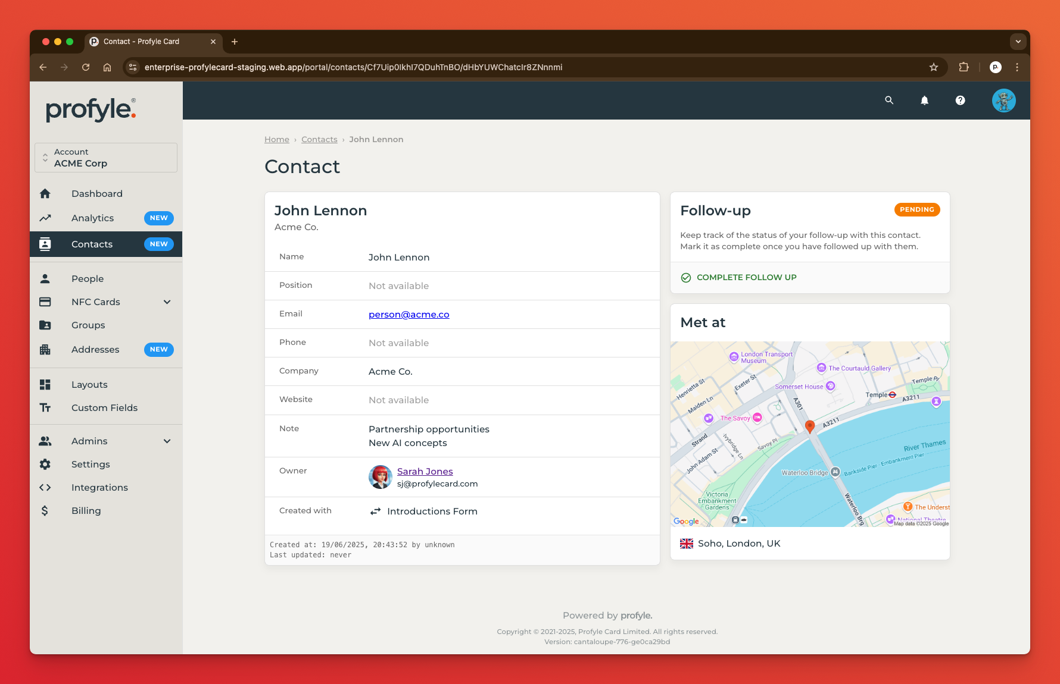Click the Layouts grid icon
Screen dimensions: 1060x684
45,384
